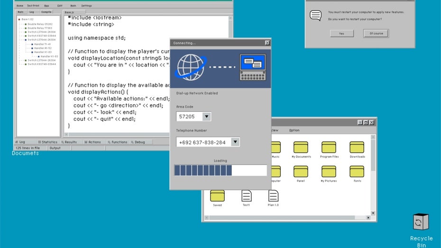Screen dimensions: 441x248
Task: Open the Settings menu in code editor
Action: pyautogui.click(x=86, y=6)
